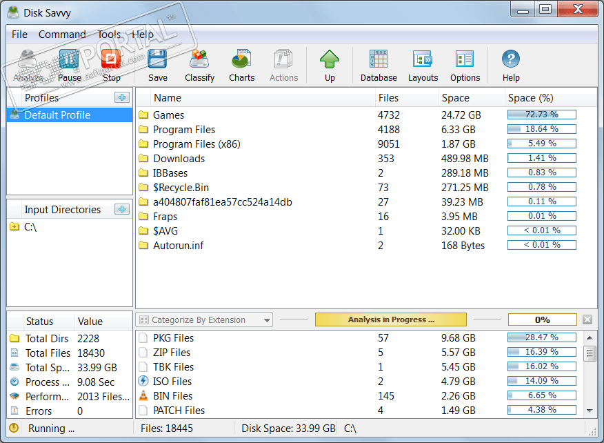The width and height of the screenshot is (604, 443).
Task: Click the Status column header
Action: tap(41, 321)
